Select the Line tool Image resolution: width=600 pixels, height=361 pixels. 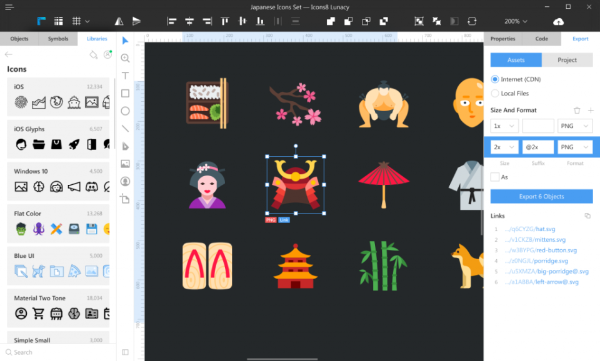[x=125, y=128]
